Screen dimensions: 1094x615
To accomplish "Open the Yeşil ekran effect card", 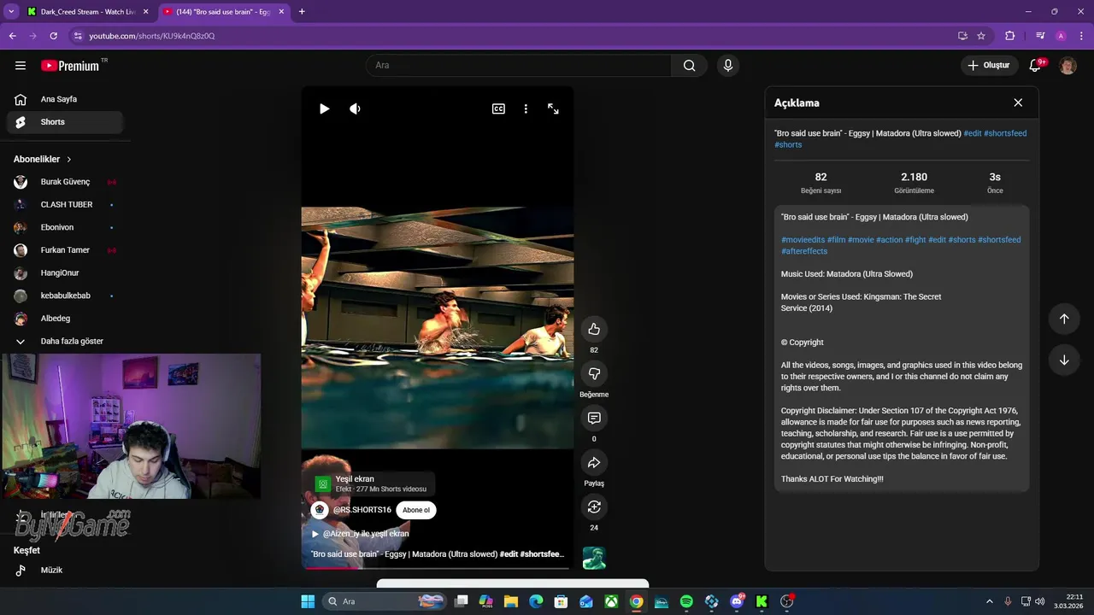I will pyautogui.click(x=373, y=484).
